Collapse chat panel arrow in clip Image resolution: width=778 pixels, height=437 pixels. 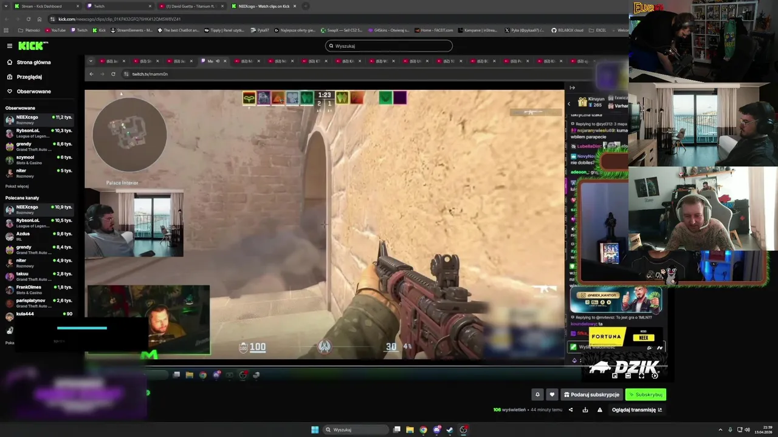(x=572, y=88)
